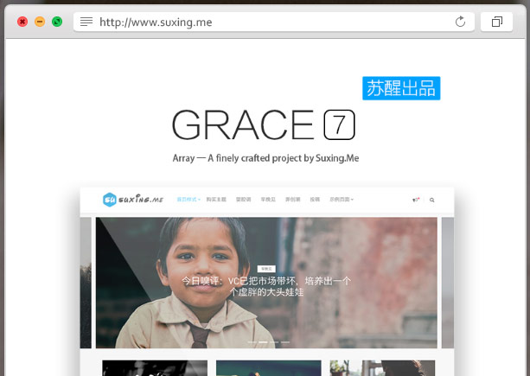This screenshot has width=530, height=376.
Task: Open the right post thumbnail with person
Action: pyautogui.click(x=382, y=368)
